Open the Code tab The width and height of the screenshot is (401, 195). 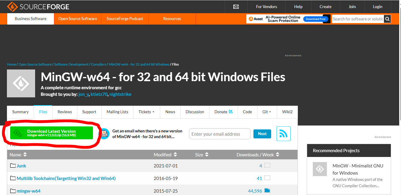[247, 112]
